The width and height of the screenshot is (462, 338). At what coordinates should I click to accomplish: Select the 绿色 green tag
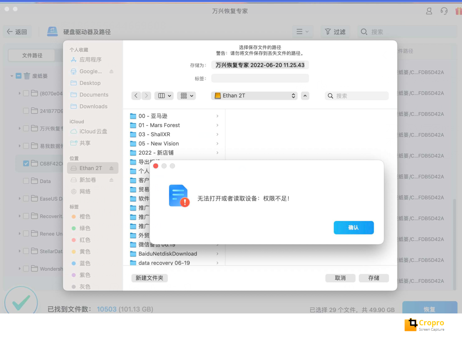pyautogui.click(x=85, y=228)
